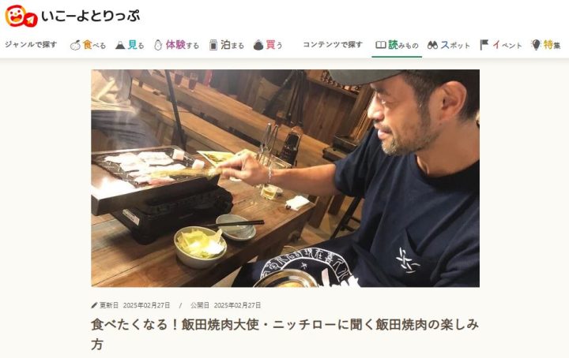Click the article headline 食べたくなる！飯田焼肉大使
The image size is (569, 358).
point(285,334)
